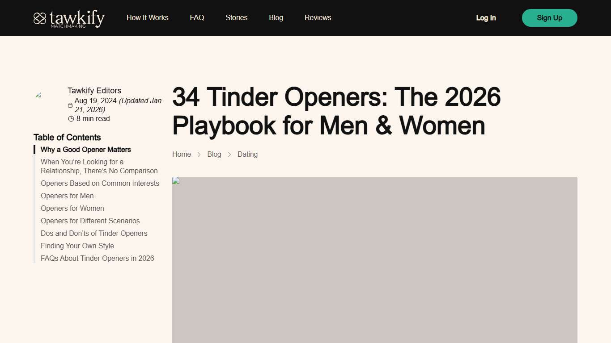Open the Dating breadcrumb category
Viewport: 611px width, 343px height.
pos(247,154)
